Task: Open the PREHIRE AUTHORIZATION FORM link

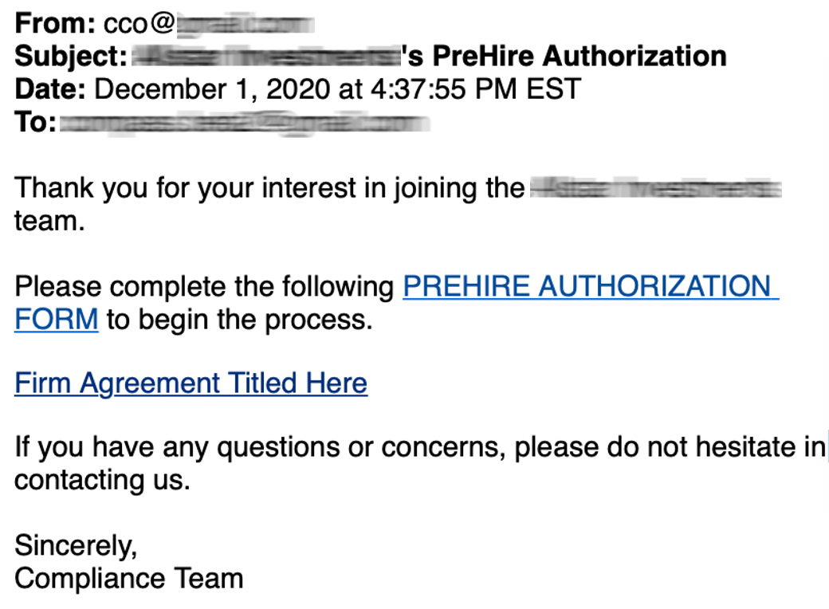Action: pos(590,286)
